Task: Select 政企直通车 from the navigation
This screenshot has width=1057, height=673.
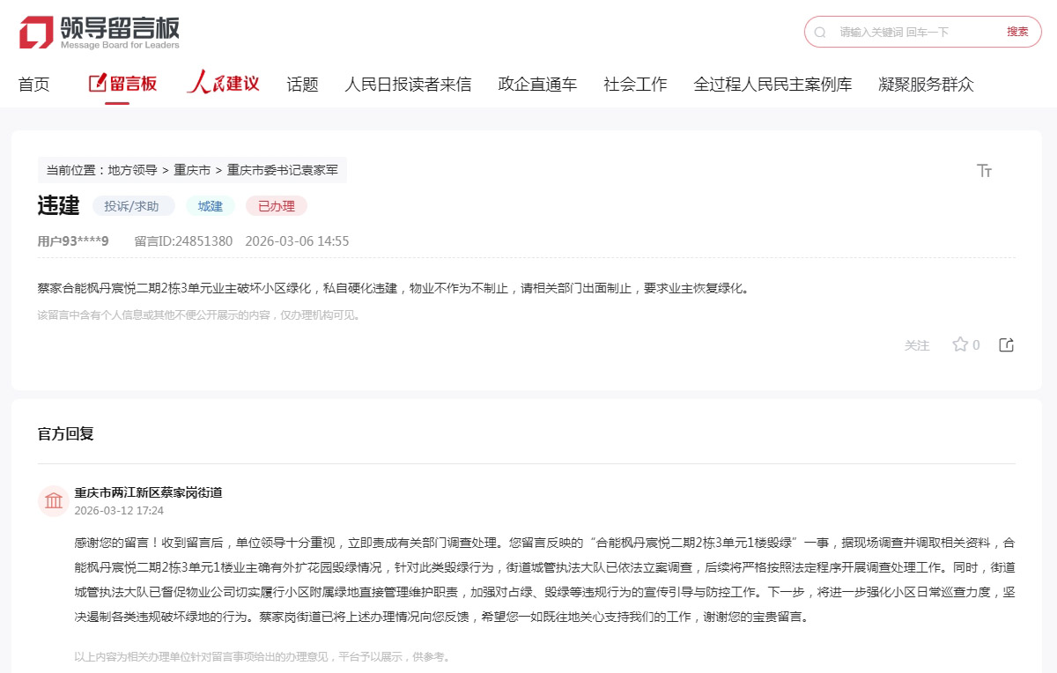Action: (537, 84)
